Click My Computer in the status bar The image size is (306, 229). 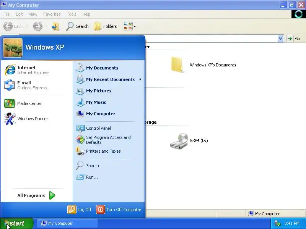coord(264,214)
